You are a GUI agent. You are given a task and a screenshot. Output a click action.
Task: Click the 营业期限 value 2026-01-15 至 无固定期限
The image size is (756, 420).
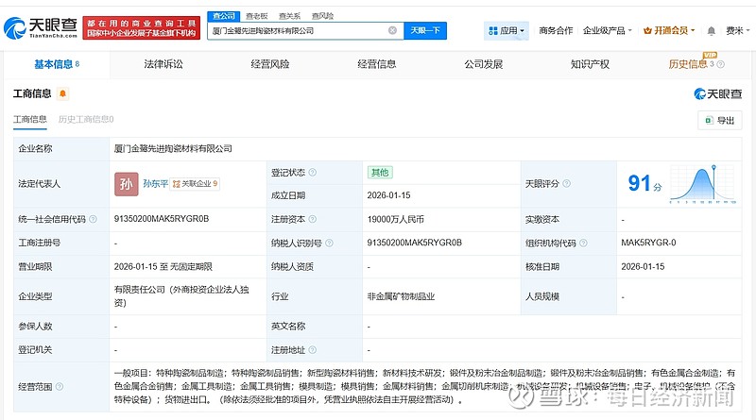click(163, 266)
